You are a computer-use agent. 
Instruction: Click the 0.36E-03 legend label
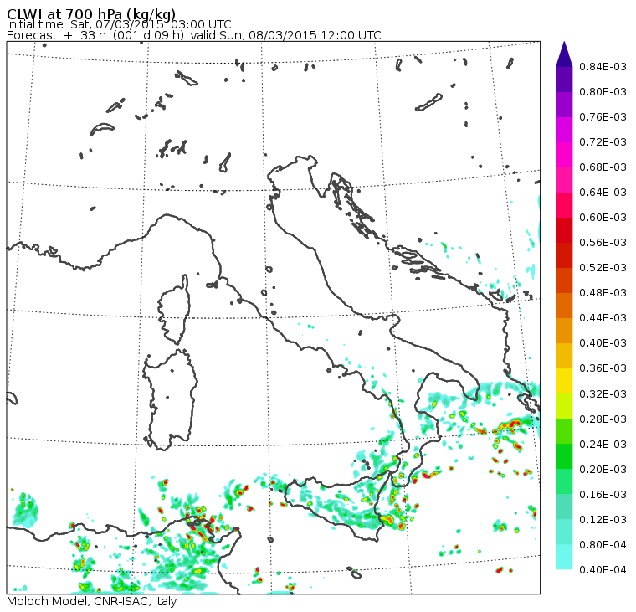pyautogui.click(x=603, y=368)
